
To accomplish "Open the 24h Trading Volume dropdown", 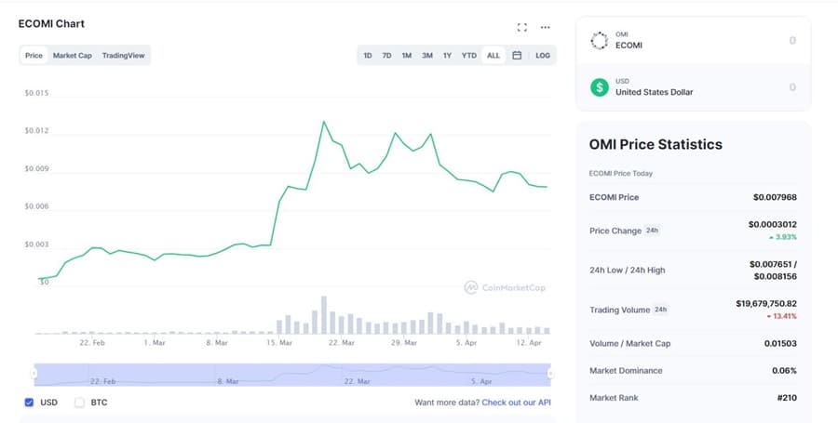I will click(661, 310).
